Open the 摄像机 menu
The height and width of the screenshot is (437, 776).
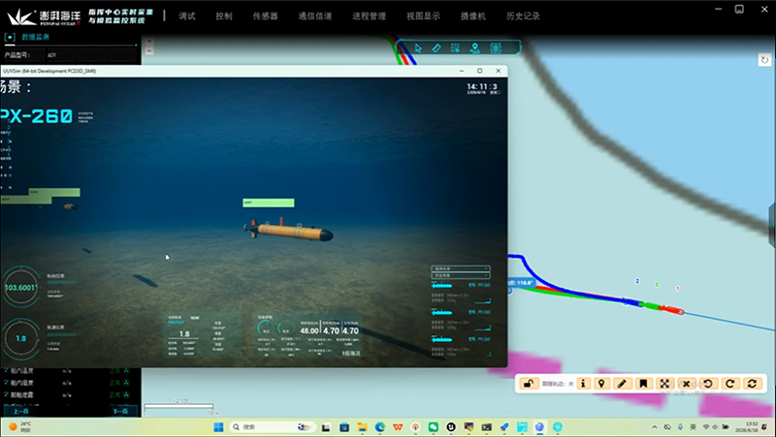tap(473, 16)
